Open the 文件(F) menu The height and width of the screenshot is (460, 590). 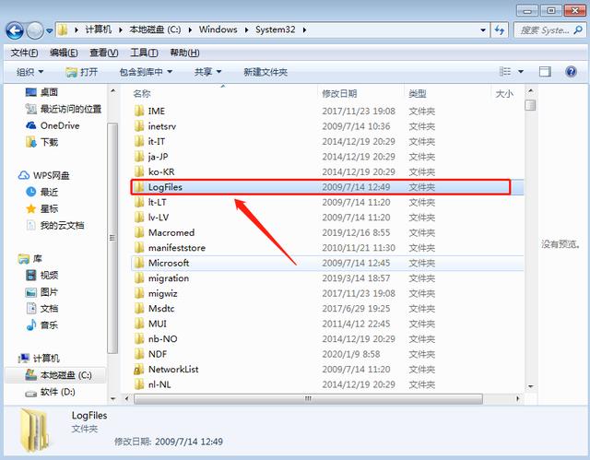coord(25,53)
